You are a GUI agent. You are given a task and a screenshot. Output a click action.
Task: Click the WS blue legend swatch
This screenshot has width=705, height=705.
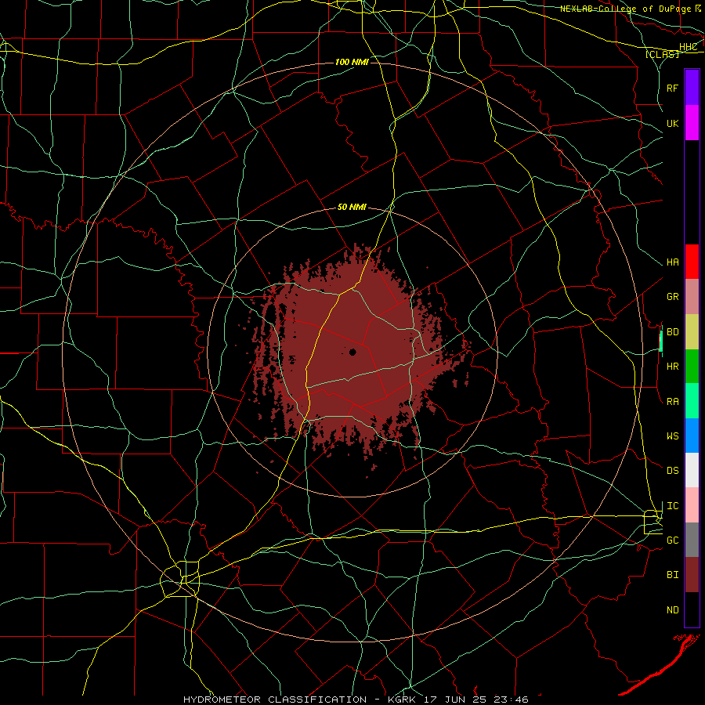click(692, 436)
